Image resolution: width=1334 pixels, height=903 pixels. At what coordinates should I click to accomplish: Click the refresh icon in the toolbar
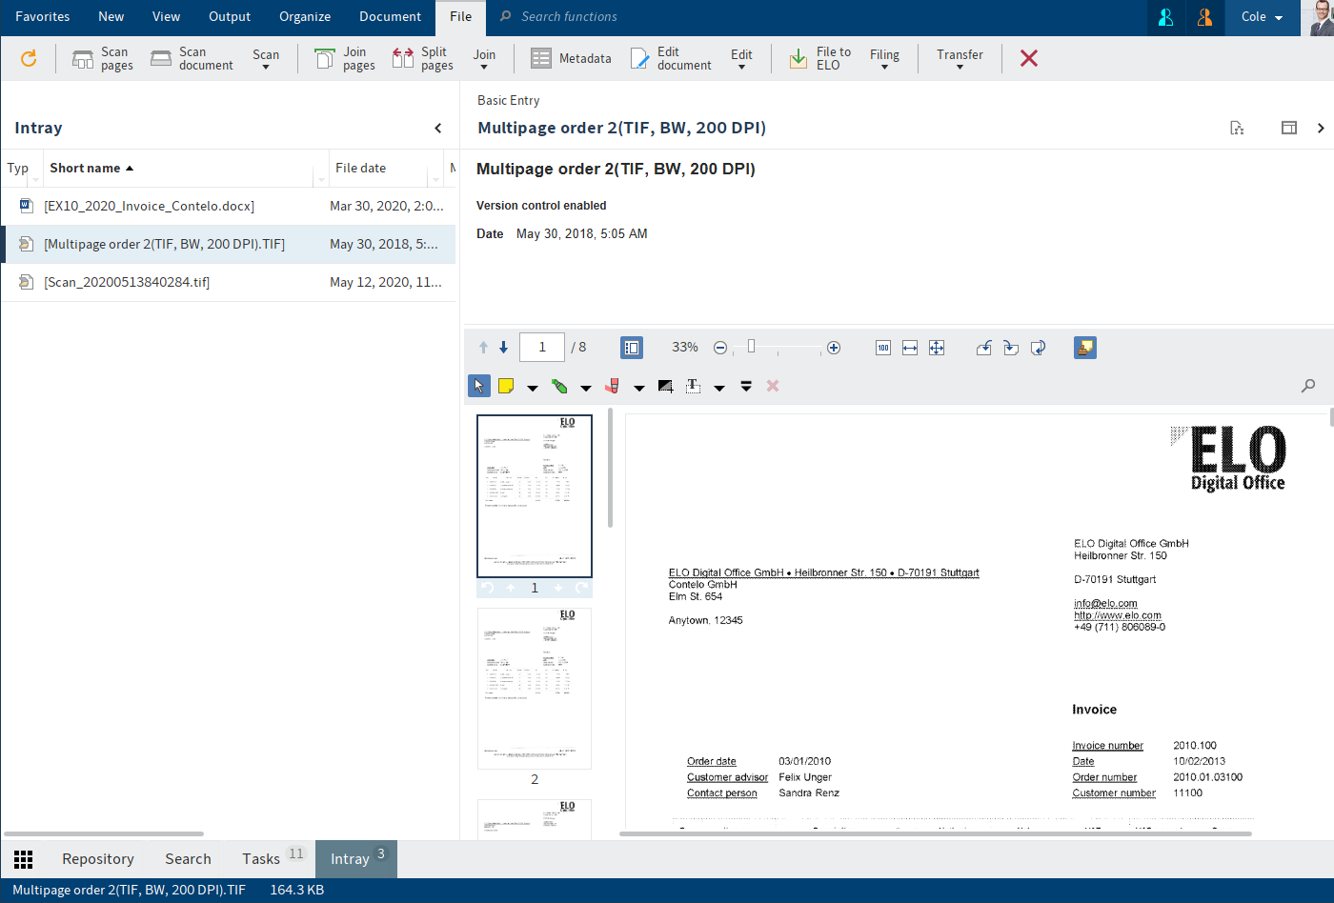pyautogui.click(x=29, y=59)
